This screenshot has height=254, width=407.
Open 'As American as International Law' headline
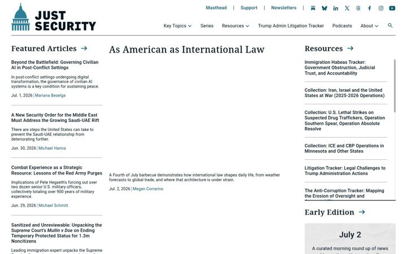pyautogui.click(x=187, y=50)
